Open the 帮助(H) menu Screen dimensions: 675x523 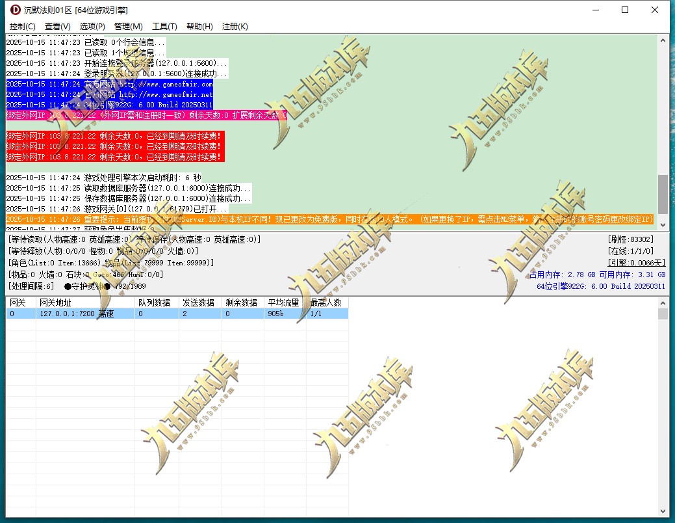199,26
